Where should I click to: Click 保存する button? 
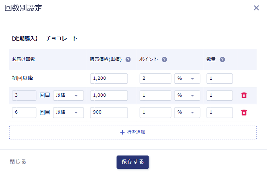click(x=132, y=162)
